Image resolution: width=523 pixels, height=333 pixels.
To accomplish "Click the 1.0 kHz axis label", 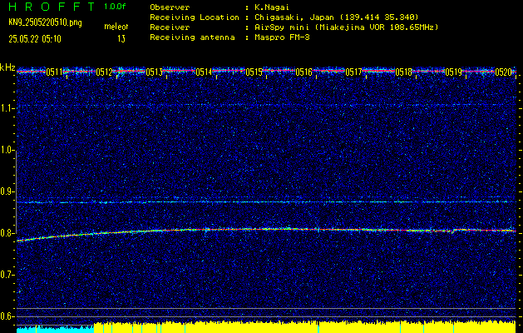I will click(x=7, y=150).
